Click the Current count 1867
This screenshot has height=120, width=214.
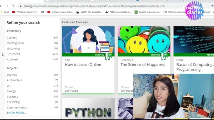click(x=55, y=38)
